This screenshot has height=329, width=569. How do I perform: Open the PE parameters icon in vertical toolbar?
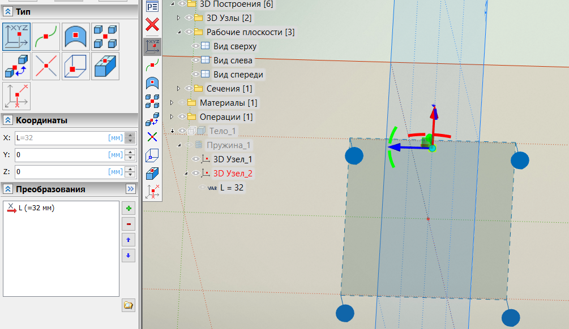click(152, 6)
